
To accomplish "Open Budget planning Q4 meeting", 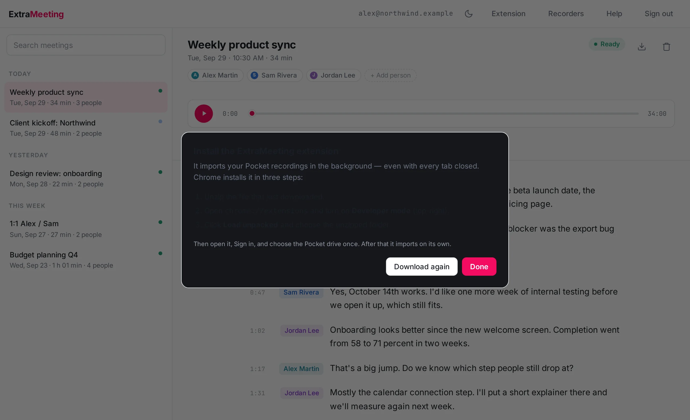I will pyautogui.click(x=86, y=260).
